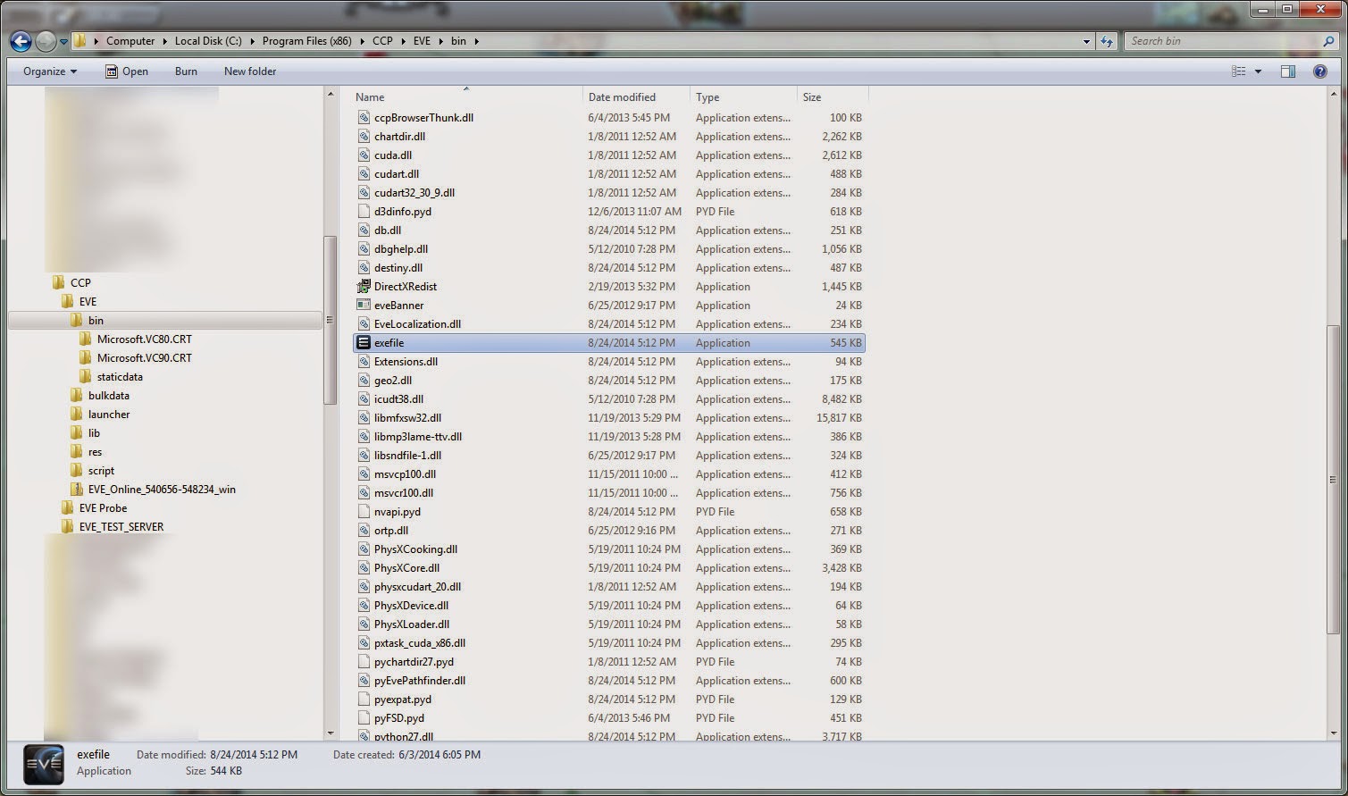Click the d3dinfo.pyd file icon
The width and height of the screenshot is (1348, 796).
click(364, 212)
